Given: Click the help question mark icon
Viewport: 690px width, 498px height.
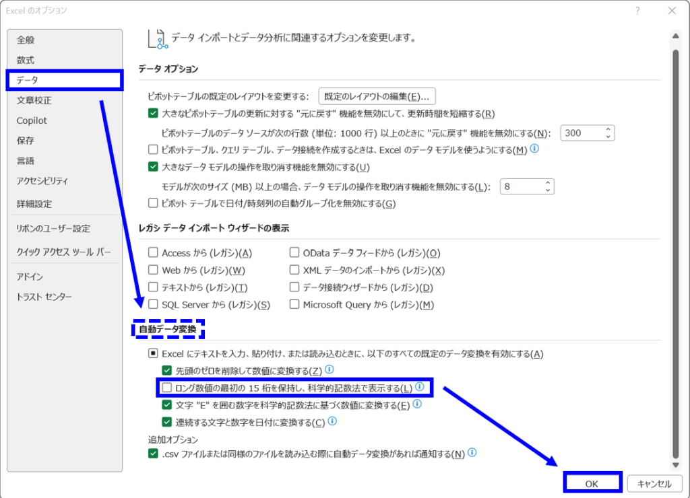Looking at the screenshot, I should tap(637, 11).
